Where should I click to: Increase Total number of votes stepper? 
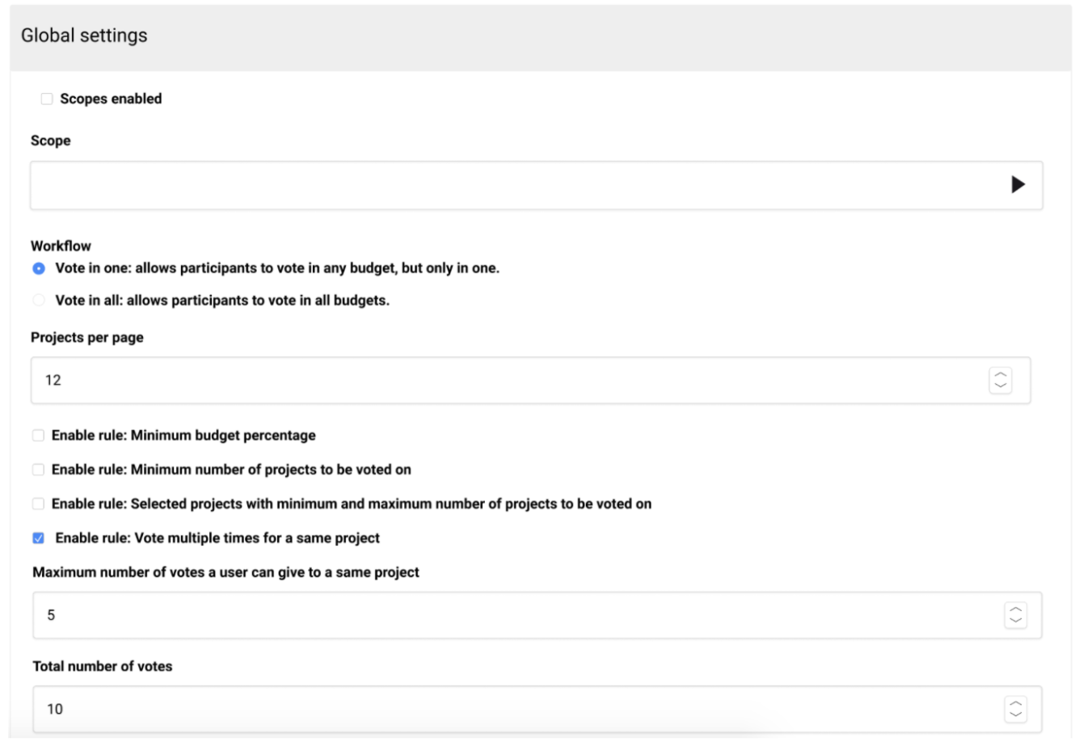pos(1015,703)
